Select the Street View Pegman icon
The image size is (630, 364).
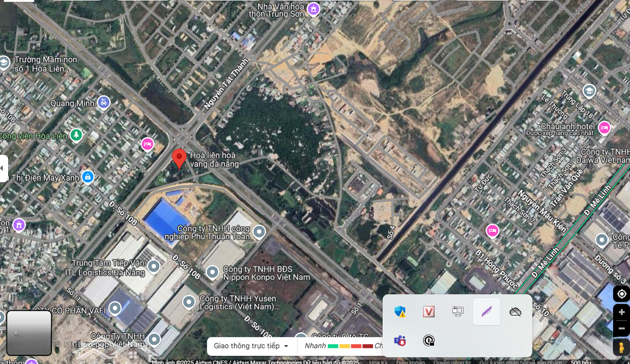621,347
